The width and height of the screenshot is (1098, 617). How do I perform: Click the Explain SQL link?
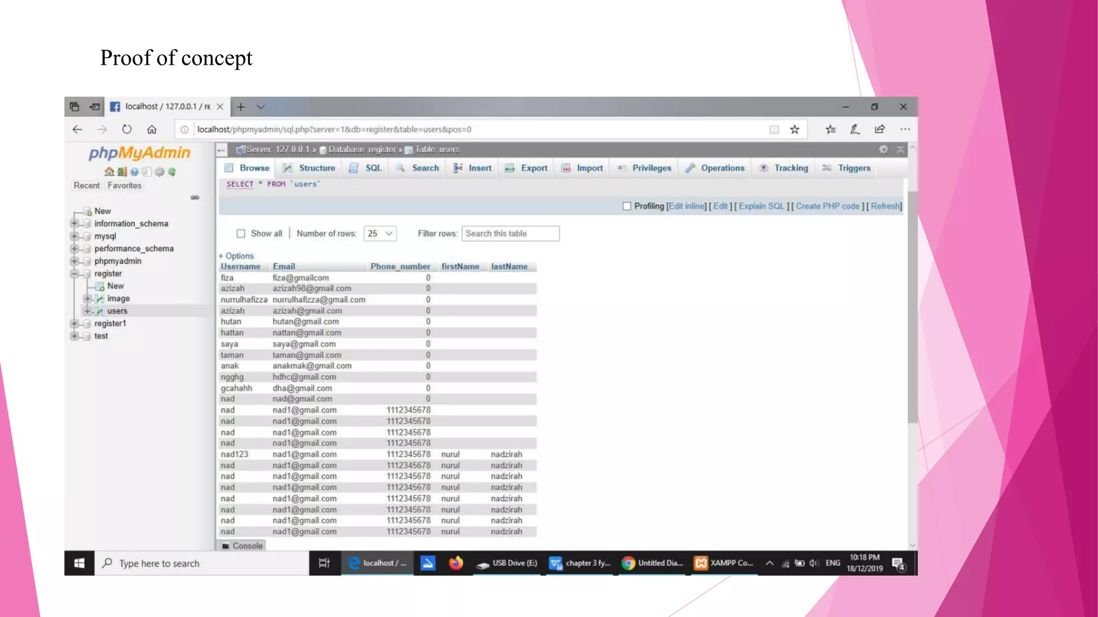click(x=761, y=206)
